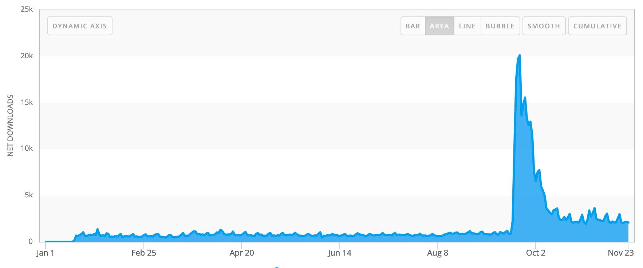This screenshot has width=643, height=268.
Task: Click the 5k y-axis label
Action: pyautogui.click(x=29, y=195)
